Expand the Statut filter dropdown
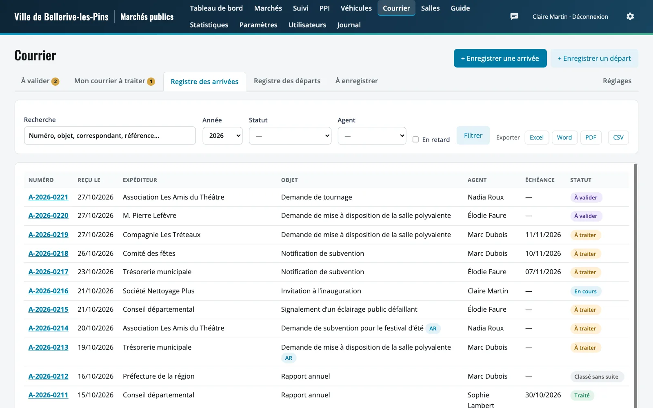653x408 pixels. [x=290, y=136]
